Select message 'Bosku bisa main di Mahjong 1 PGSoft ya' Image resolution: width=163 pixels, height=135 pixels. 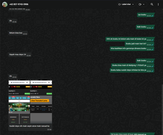[x=133, y=66]
